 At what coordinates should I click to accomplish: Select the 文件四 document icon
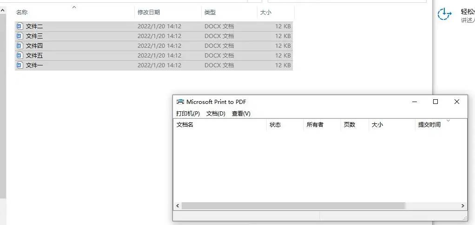point(20,46)
